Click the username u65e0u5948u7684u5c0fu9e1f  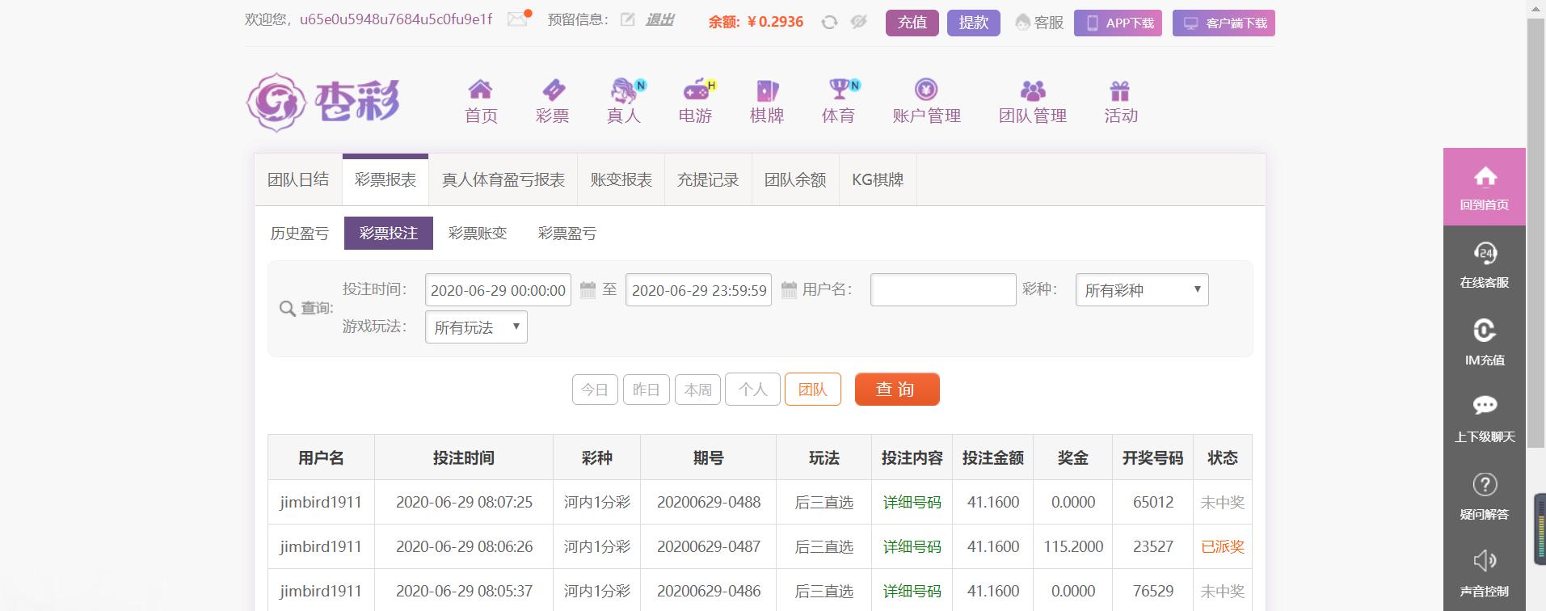pos(396,19)
